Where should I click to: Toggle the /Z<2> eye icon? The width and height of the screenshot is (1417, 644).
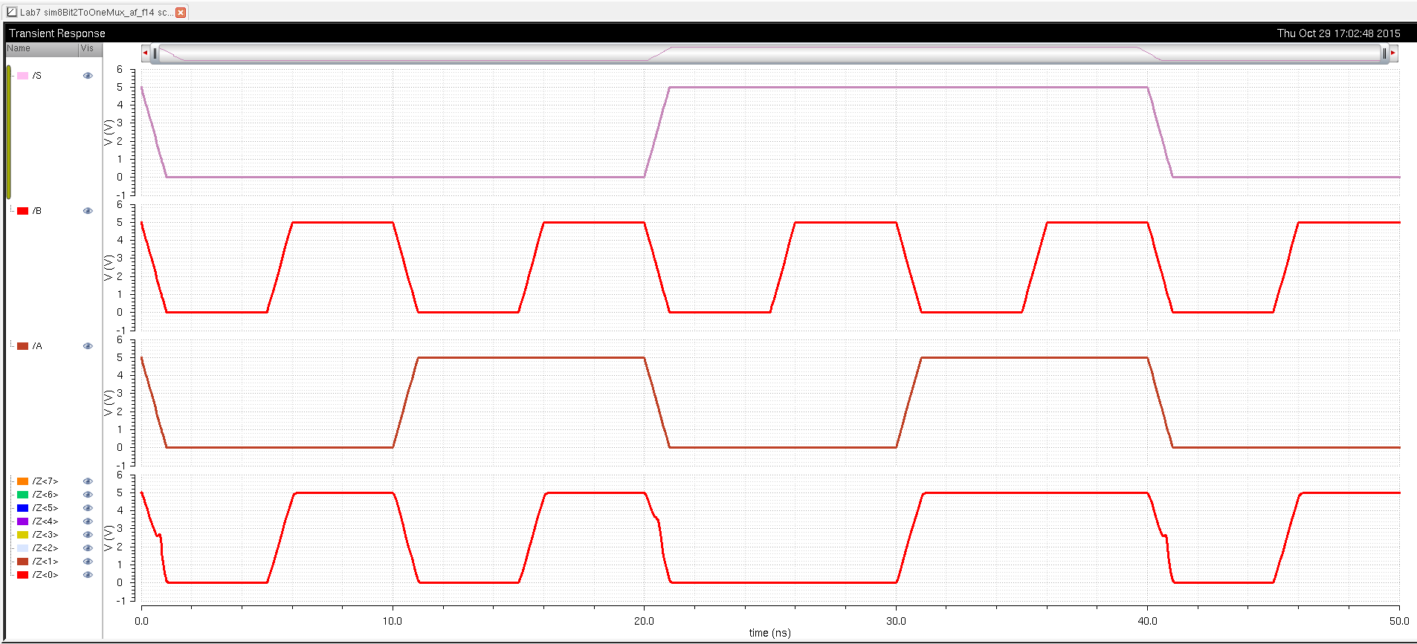click(88, 548)
